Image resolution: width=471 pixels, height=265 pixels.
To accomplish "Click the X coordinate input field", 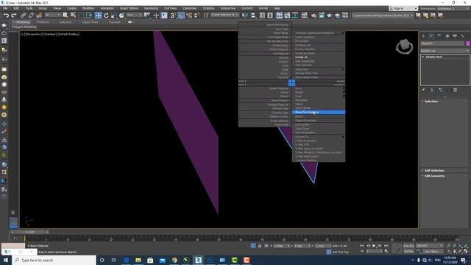I will click(283, 246).
